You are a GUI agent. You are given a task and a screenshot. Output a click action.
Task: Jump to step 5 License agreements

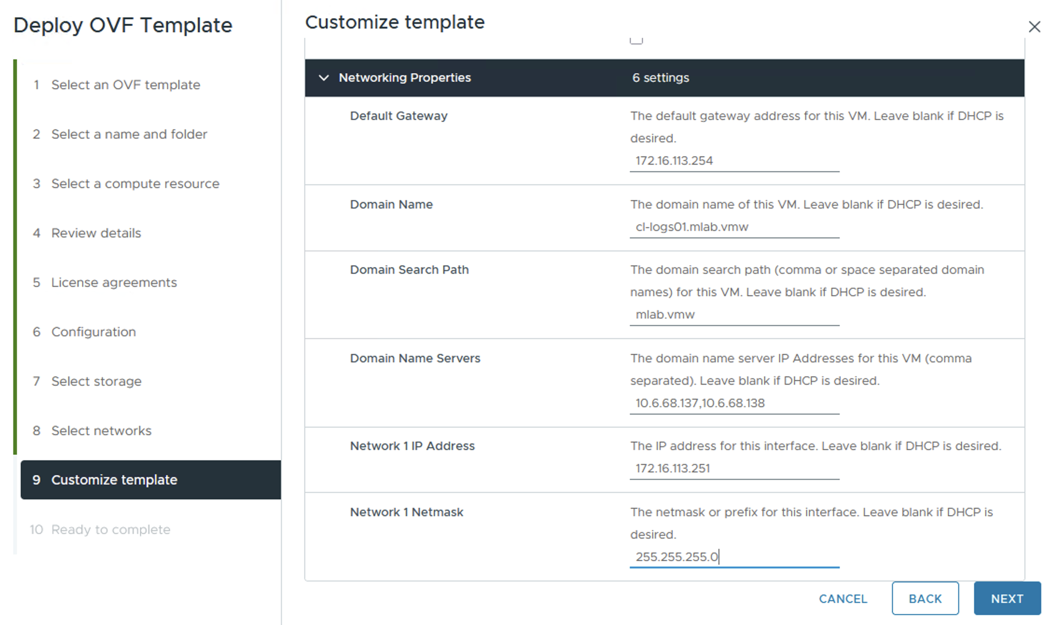click(x=114, y=283)
